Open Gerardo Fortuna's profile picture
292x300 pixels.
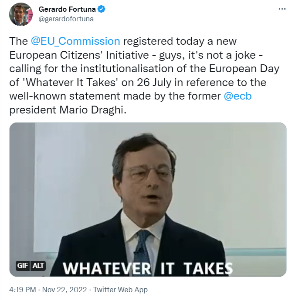(20, 14)
